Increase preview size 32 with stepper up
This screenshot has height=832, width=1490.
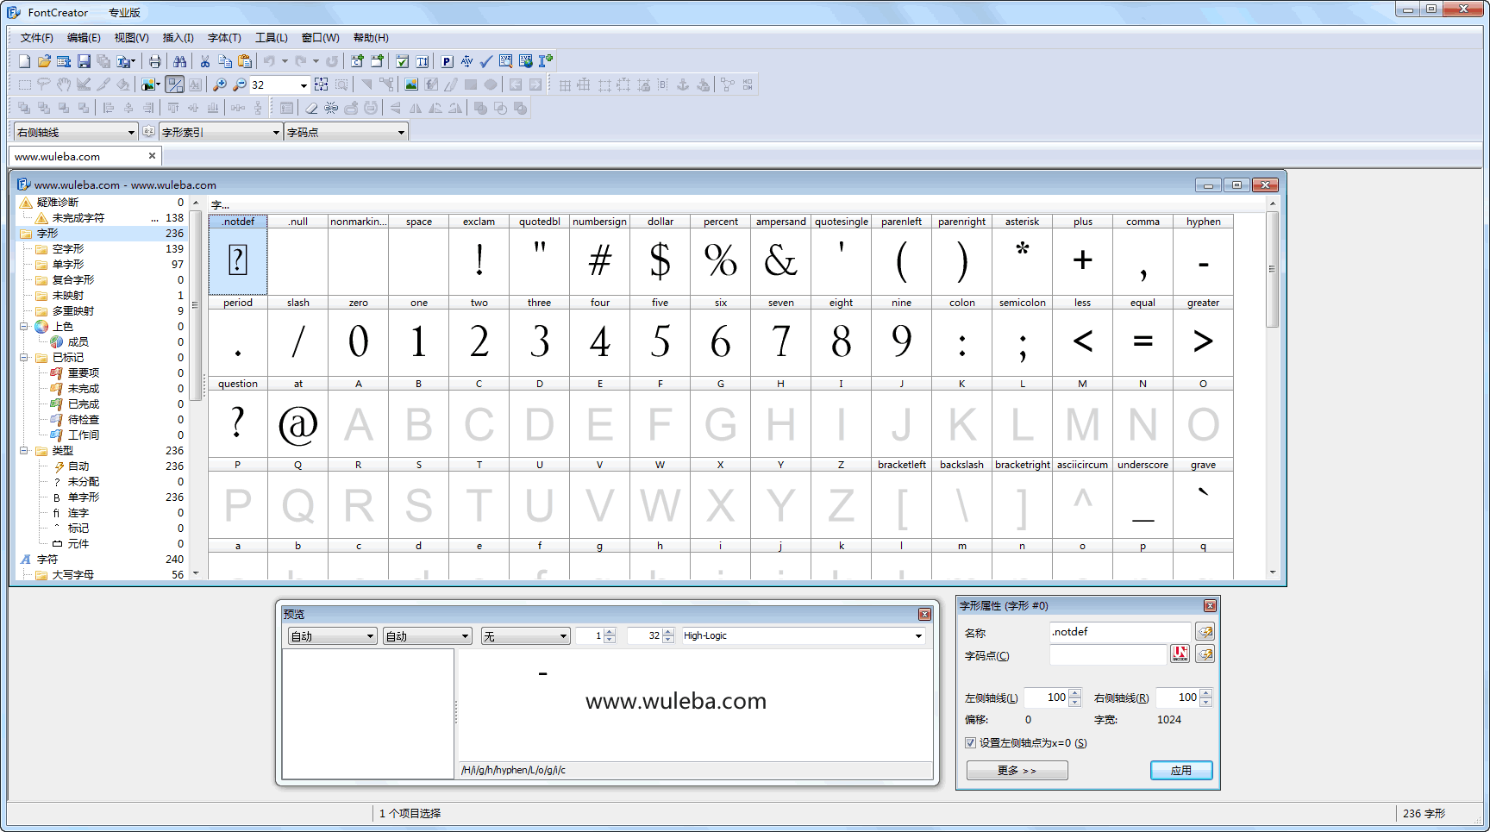click(x=668, y=632)
